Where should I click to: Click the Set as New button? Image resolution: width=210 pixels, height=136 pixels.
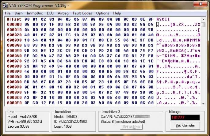click(132, 127)
